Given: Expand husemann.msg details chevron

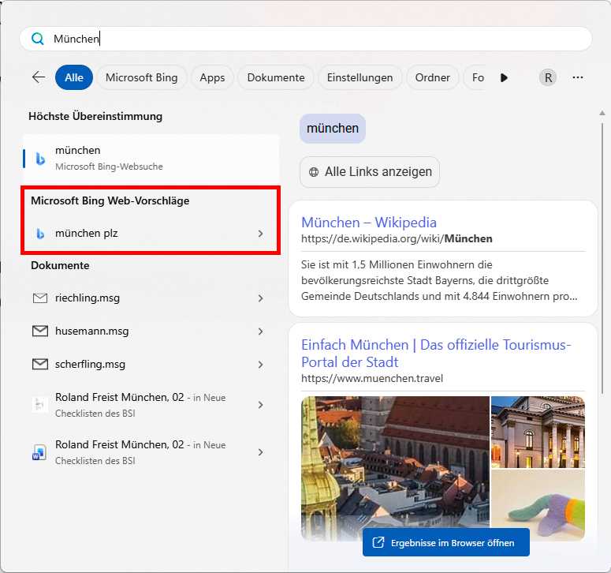Looking at the screenshot, I should pyautogui.click(x=260, y=331).
